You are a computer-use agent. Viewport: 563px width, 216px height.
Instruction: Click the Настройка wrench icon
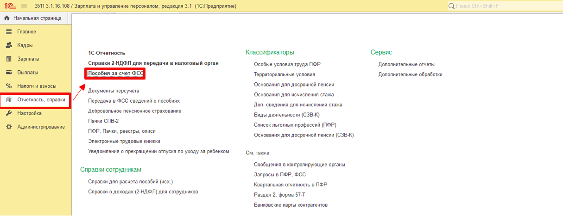coord(8,113)
